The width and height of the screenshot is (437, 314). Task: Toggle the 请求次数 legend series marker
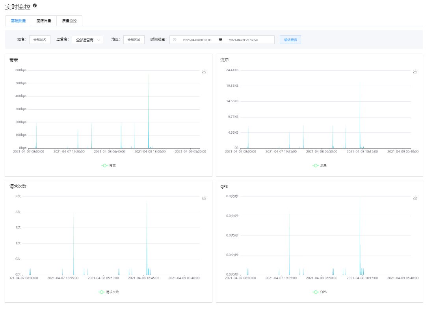pyautogui.click(x=102, y=292)
